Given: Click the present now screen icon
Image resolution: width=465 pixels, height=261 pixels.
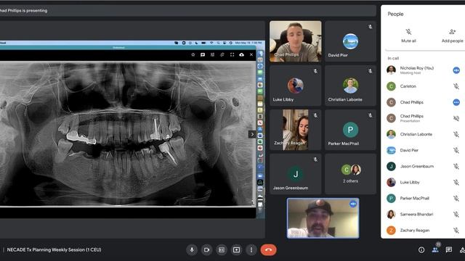Looking at the screenshot, I should point(236,249).
